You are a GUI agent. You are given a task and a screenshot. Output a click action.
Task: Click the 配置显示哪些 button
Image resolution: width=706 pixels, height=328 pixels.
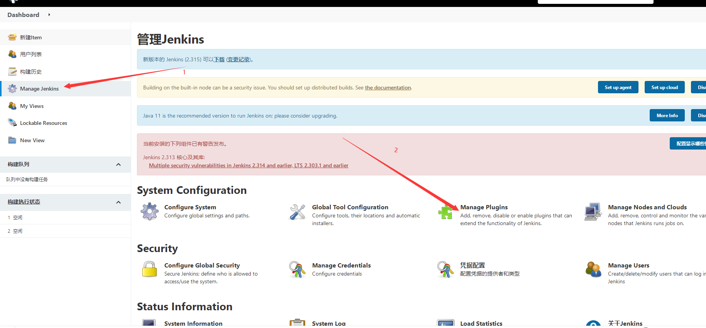point(688,143)
